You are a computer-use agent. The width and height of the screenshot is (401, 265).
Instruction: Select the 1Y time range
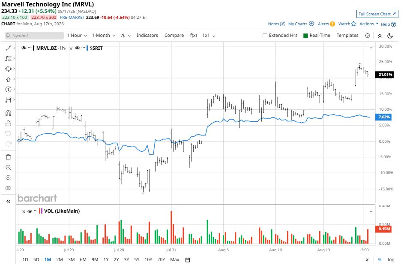click(x=106, y=259)
